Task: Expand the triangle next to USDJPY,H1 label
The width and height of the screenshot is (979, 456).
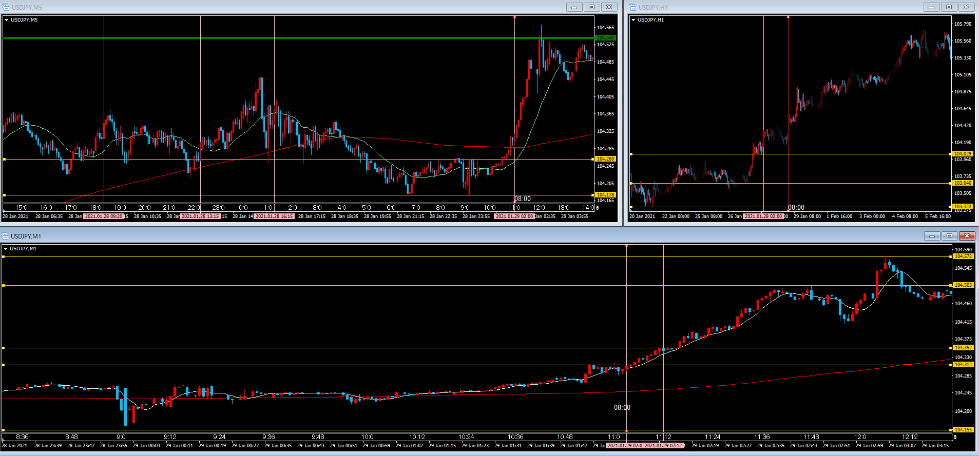Action: 634,20
